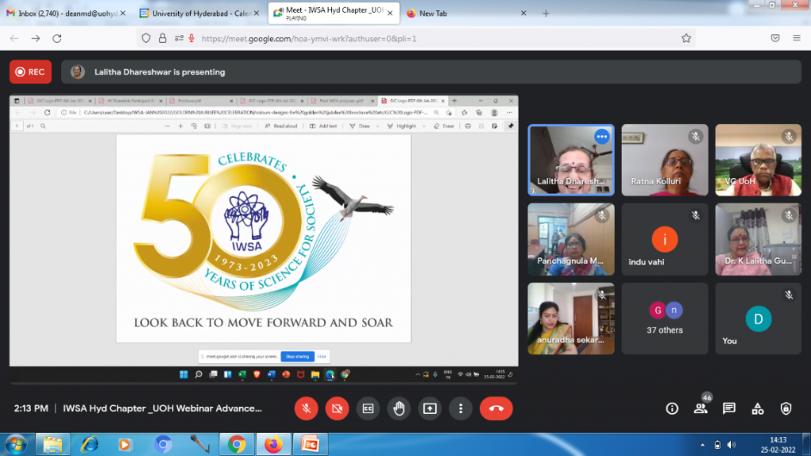Open File Explorer from the taskbar
The height and width of the screenshot is (456, 811).
53,445
